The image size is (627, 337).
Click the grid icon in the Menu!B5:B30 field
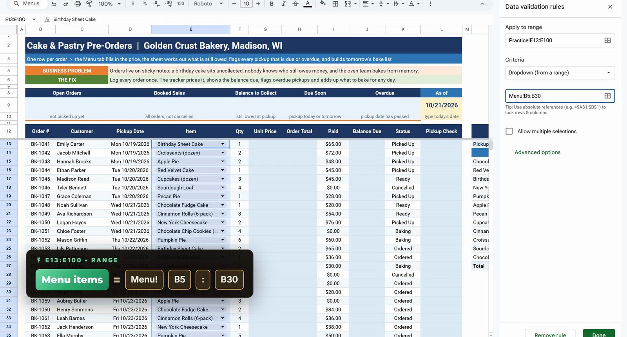tap(608, 96)
